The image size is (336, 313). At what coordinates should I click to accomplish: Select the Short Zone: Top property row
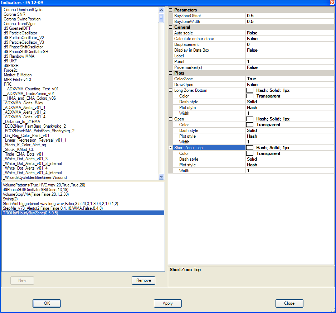[x=209, y=147]
